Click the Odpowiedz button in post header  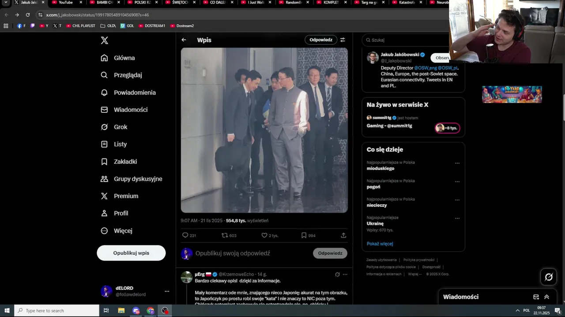tap(321, 40)
